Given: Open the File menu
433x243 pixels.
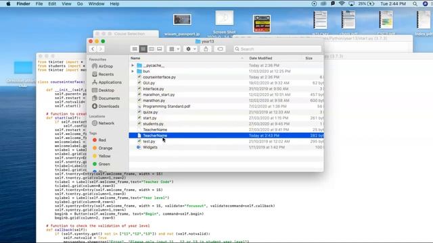Looking at the screenshot, I should pyautogui.click(x=39, y=4).
